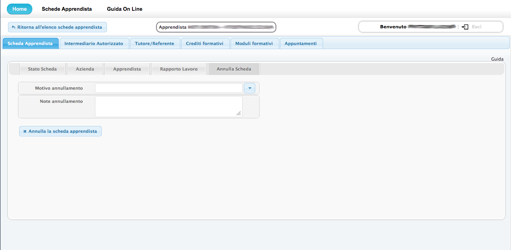Image resolution: width=511 pixels, height=250 pixels.
Task: Open the Crediti formativi tab
Action: pyautogui.click(x=205, y=43)
